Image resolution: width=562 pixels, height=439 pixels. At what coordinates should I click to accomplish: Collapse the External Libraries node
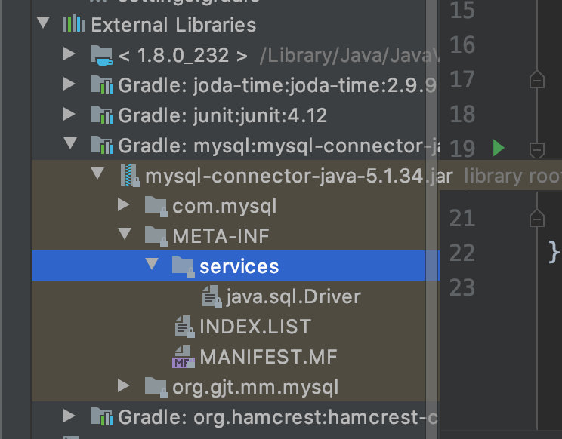[43, 23]
